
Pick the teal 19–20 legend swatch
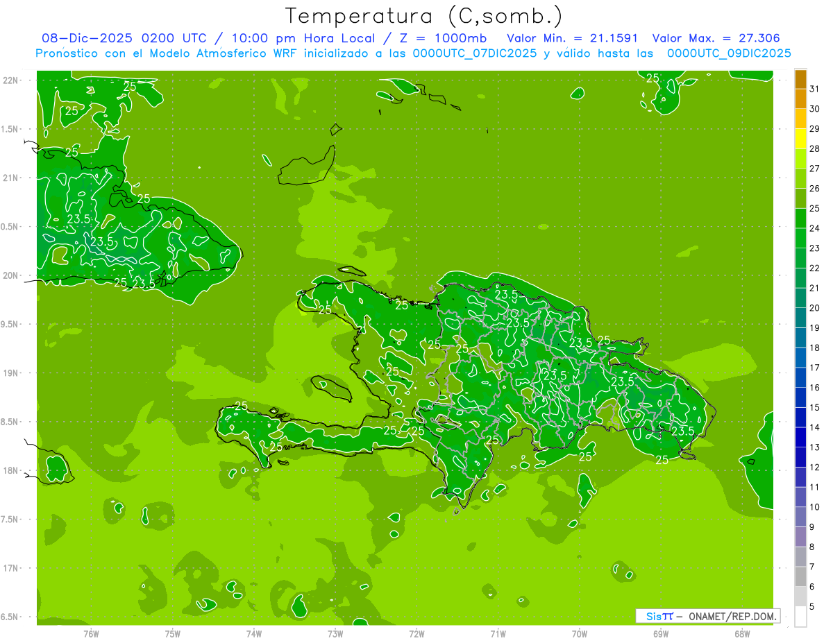800,318
